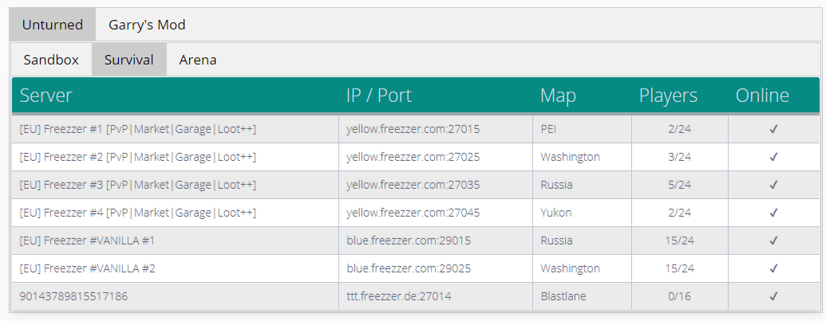The width and height of the screenshot is (826, 321).
Task: Click the IP / Port column header
Action: point(379,96)
